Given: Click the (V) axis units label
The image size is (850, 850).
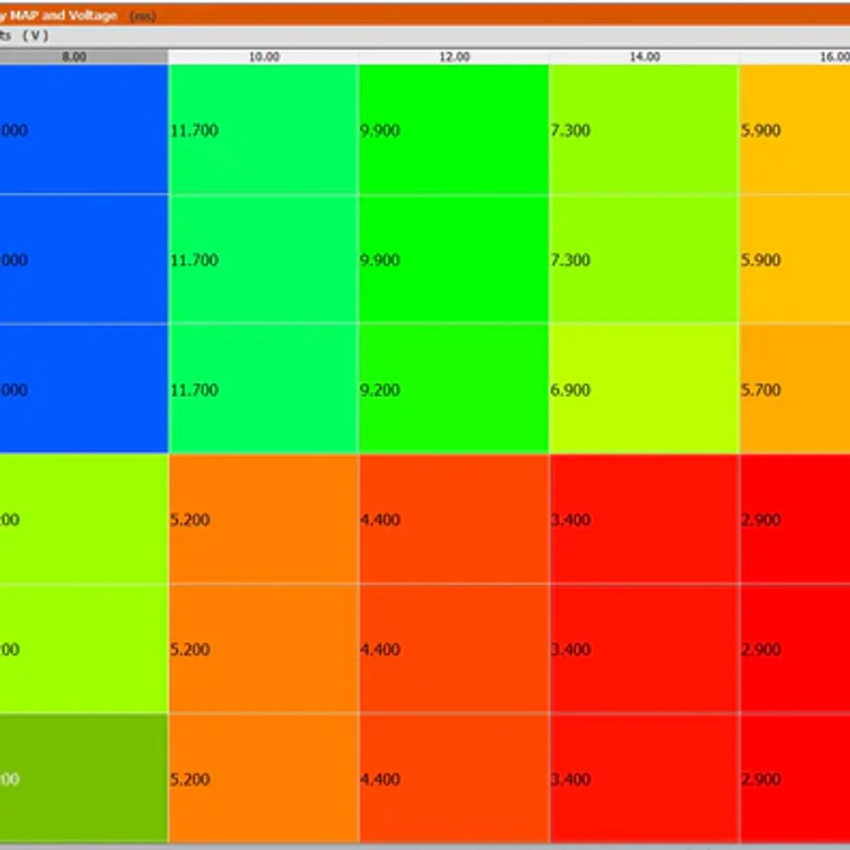Looking at the screenshot, I should coord(35,35).
